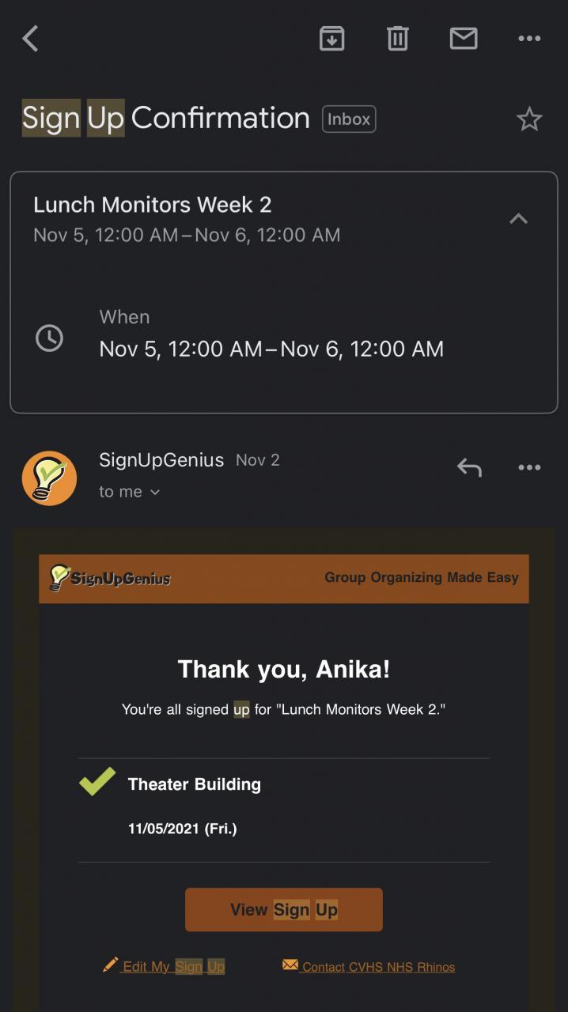Viewport: 568px width, 1012px height.
Task: Archive this email
Action: pyautogui.click(x=331, y=38)
